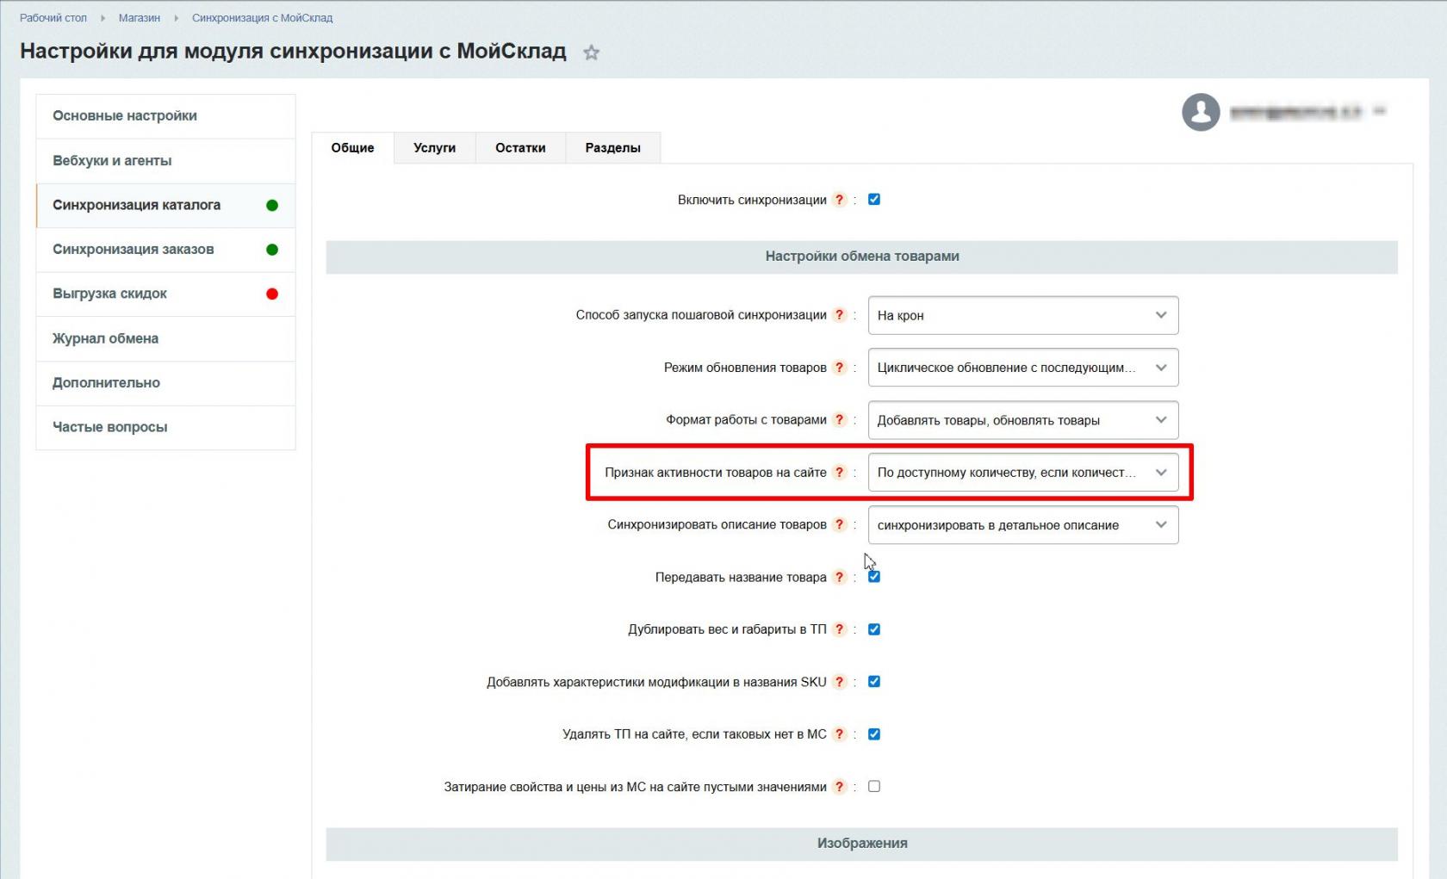Switch to the Услуги tab
Image resolution: width=1447 pixels, height=879 pixels.
click(x=434, y=148)
